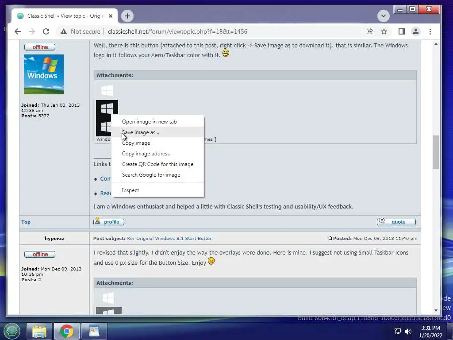Open File Explorer from the taskbar

[39, 331]
